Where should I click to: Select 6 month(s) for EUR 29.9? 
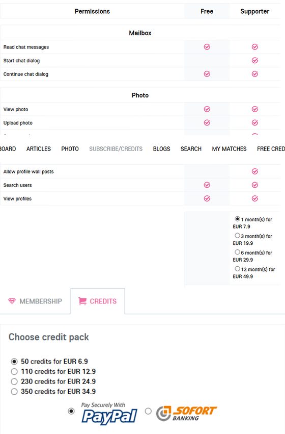click(x=237, y=252)
